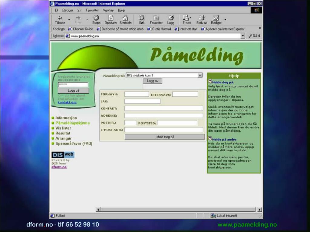Open the dform.no link
Viewport: 310px width, 232px height.
[x=59, y=167]
